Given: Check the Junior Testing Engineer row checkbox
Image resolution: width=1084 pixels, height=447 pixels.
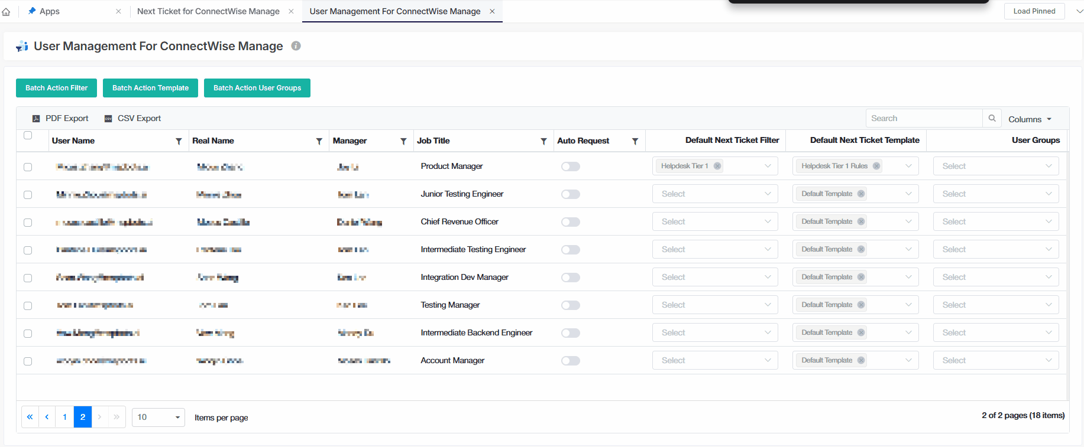Looking at the screenshot, I should (x=28, y=195).
